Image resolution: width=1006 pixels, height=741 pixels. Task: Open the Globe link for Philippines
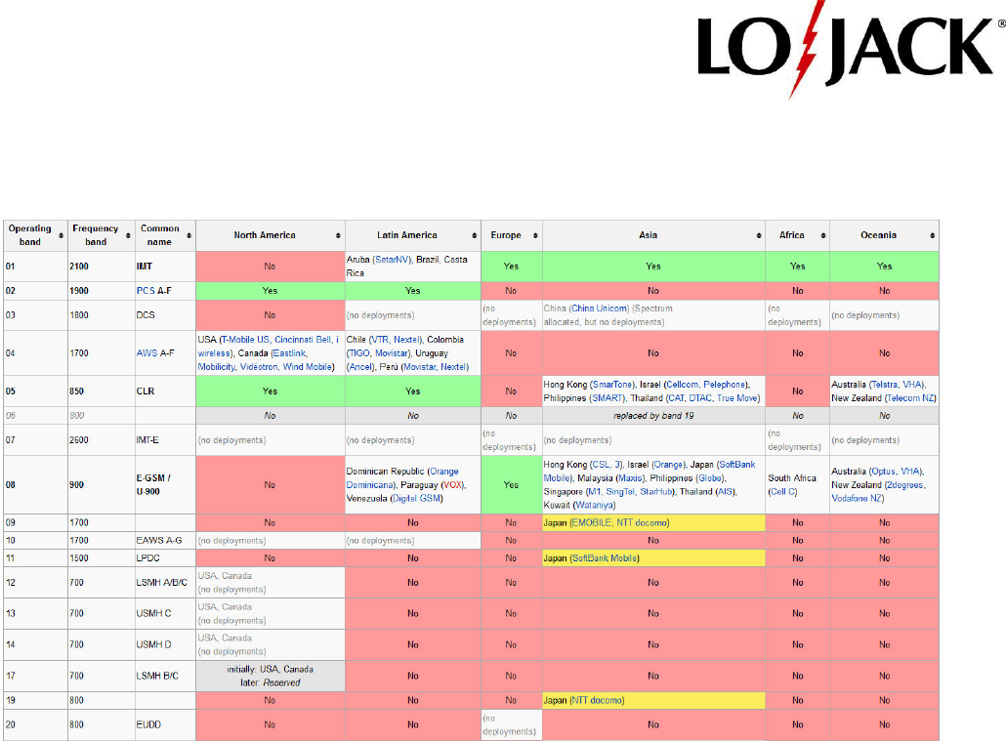[x=710, y=478]
